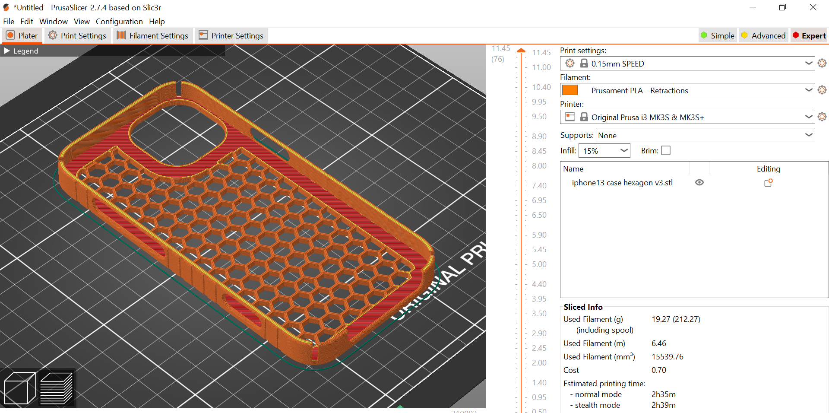The width and height of the screenshot is (829, 413).
Task: Open the Help menu
Action: pos(157,22)
